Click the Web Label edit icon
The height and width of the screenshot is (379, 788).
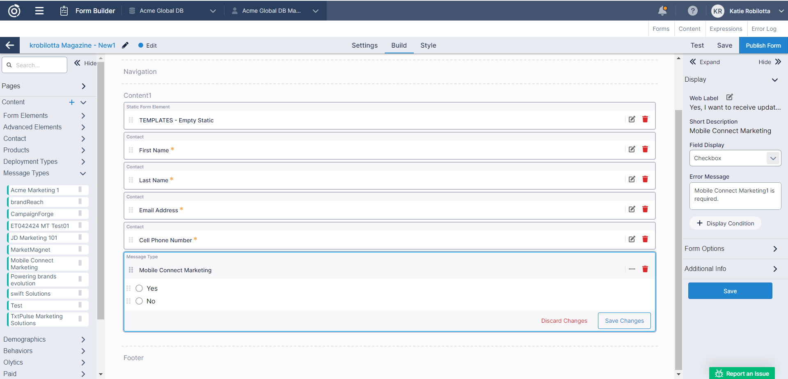[x=729, y=97]
